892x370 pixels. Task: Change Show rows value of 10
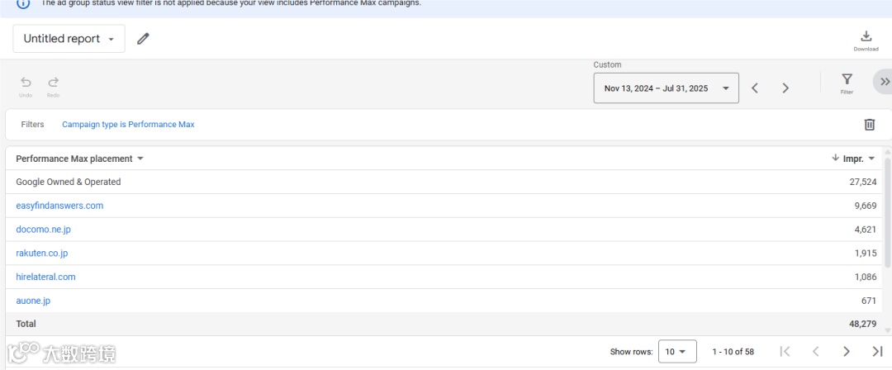(677, 351)
